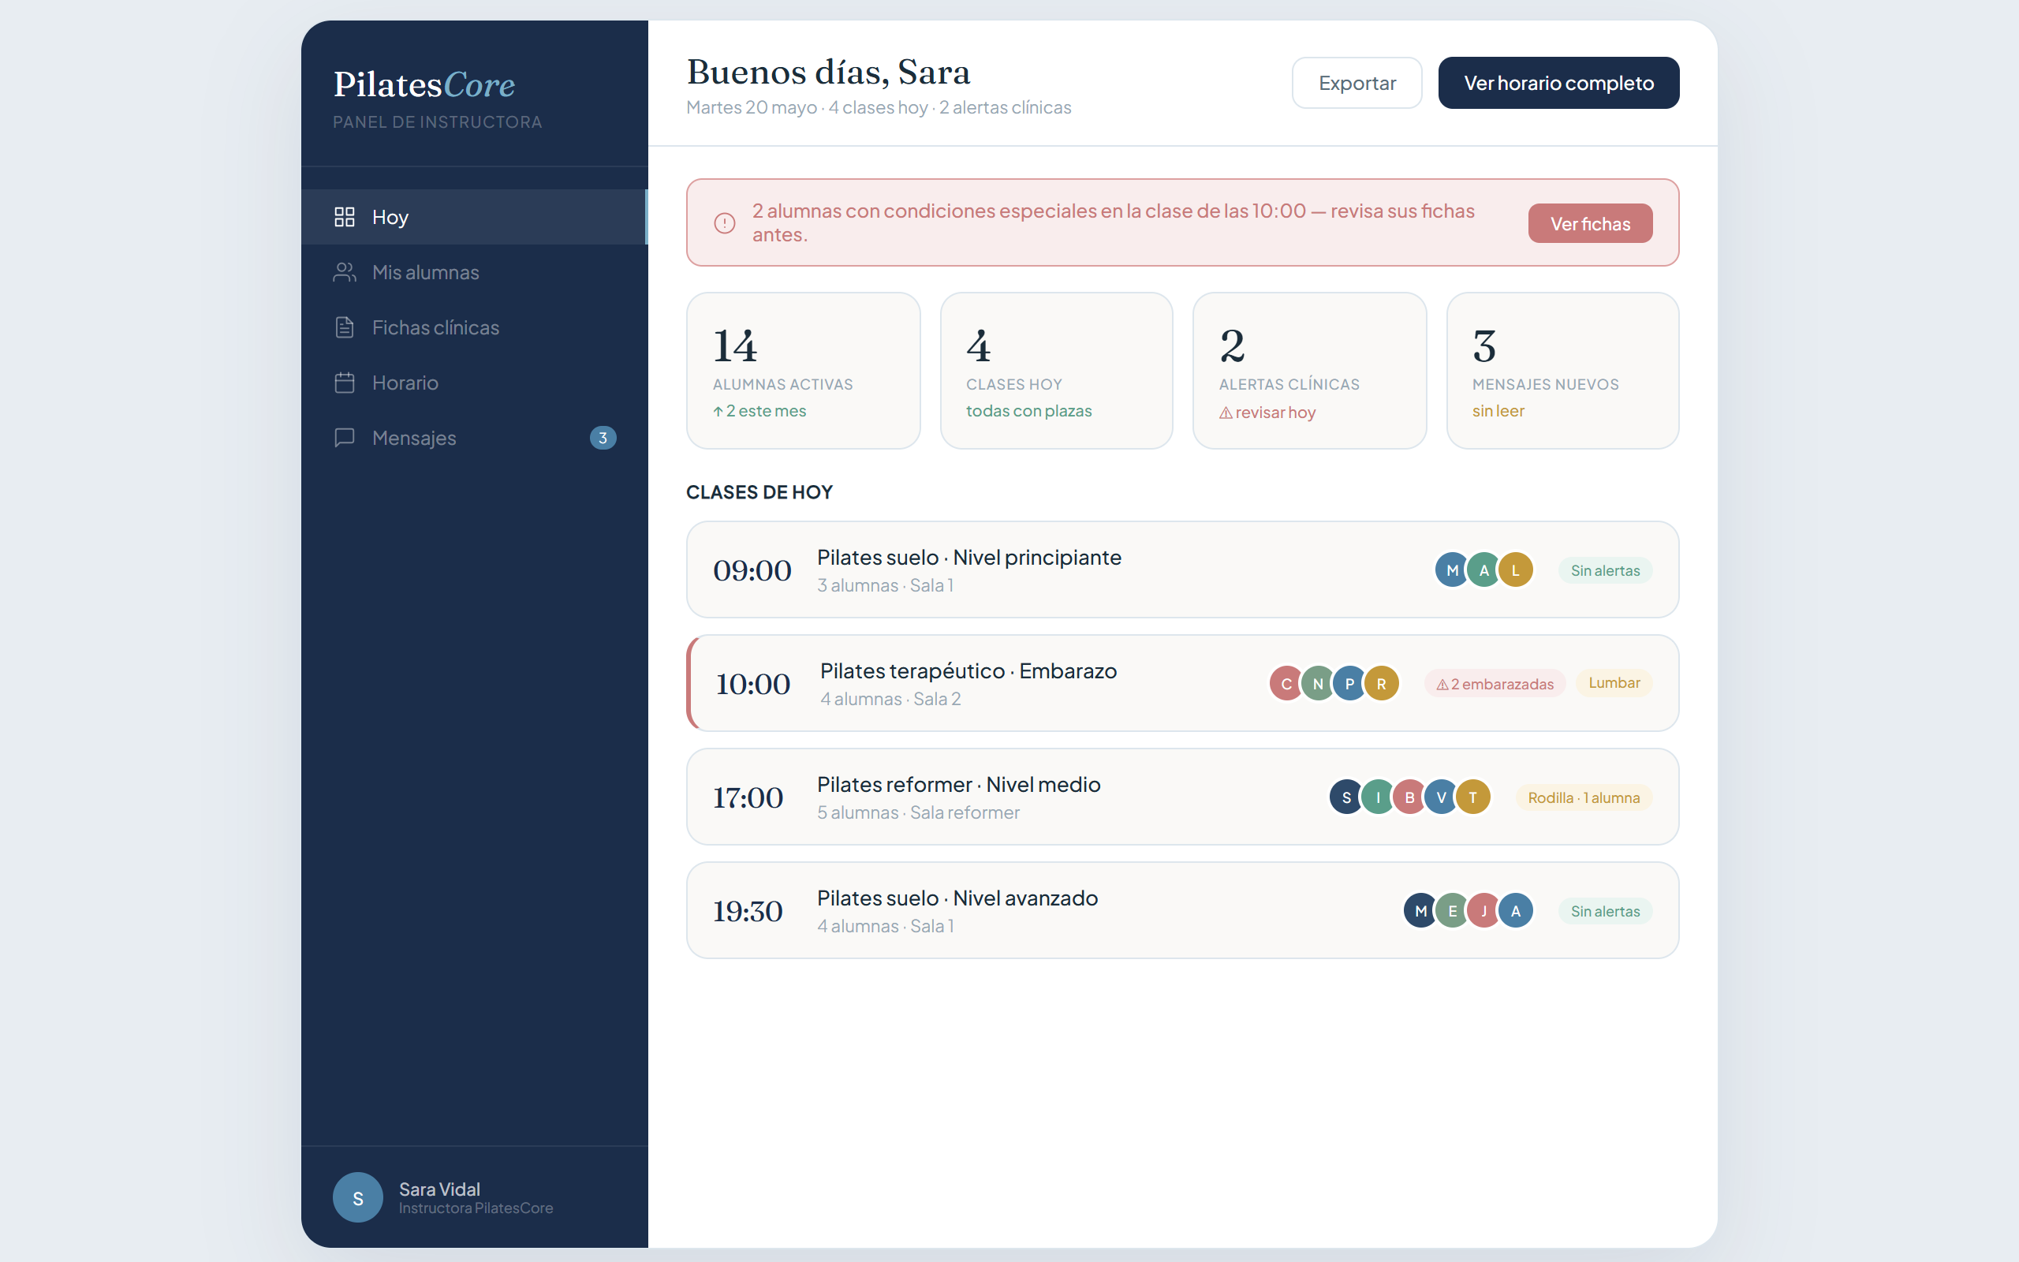The height and width of the screenshot is (1262, 2019).
Task: Click avatar R in the 10:00 class
Action: click(1381, 684)
